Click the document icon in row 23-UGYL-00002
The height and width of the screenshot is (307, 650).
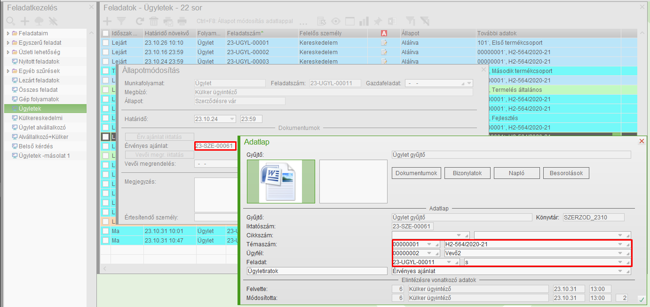coord(384,52)
